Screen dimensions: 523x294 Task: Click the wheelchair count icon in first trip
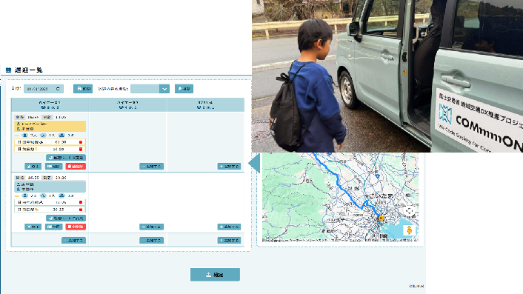(x=43, y=136)
